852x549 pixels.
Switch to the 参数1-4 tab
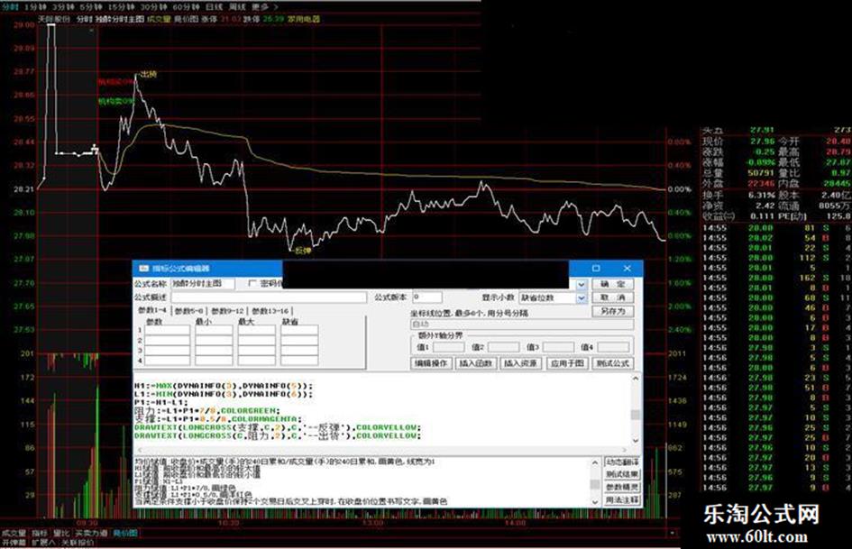coord(152,310)
